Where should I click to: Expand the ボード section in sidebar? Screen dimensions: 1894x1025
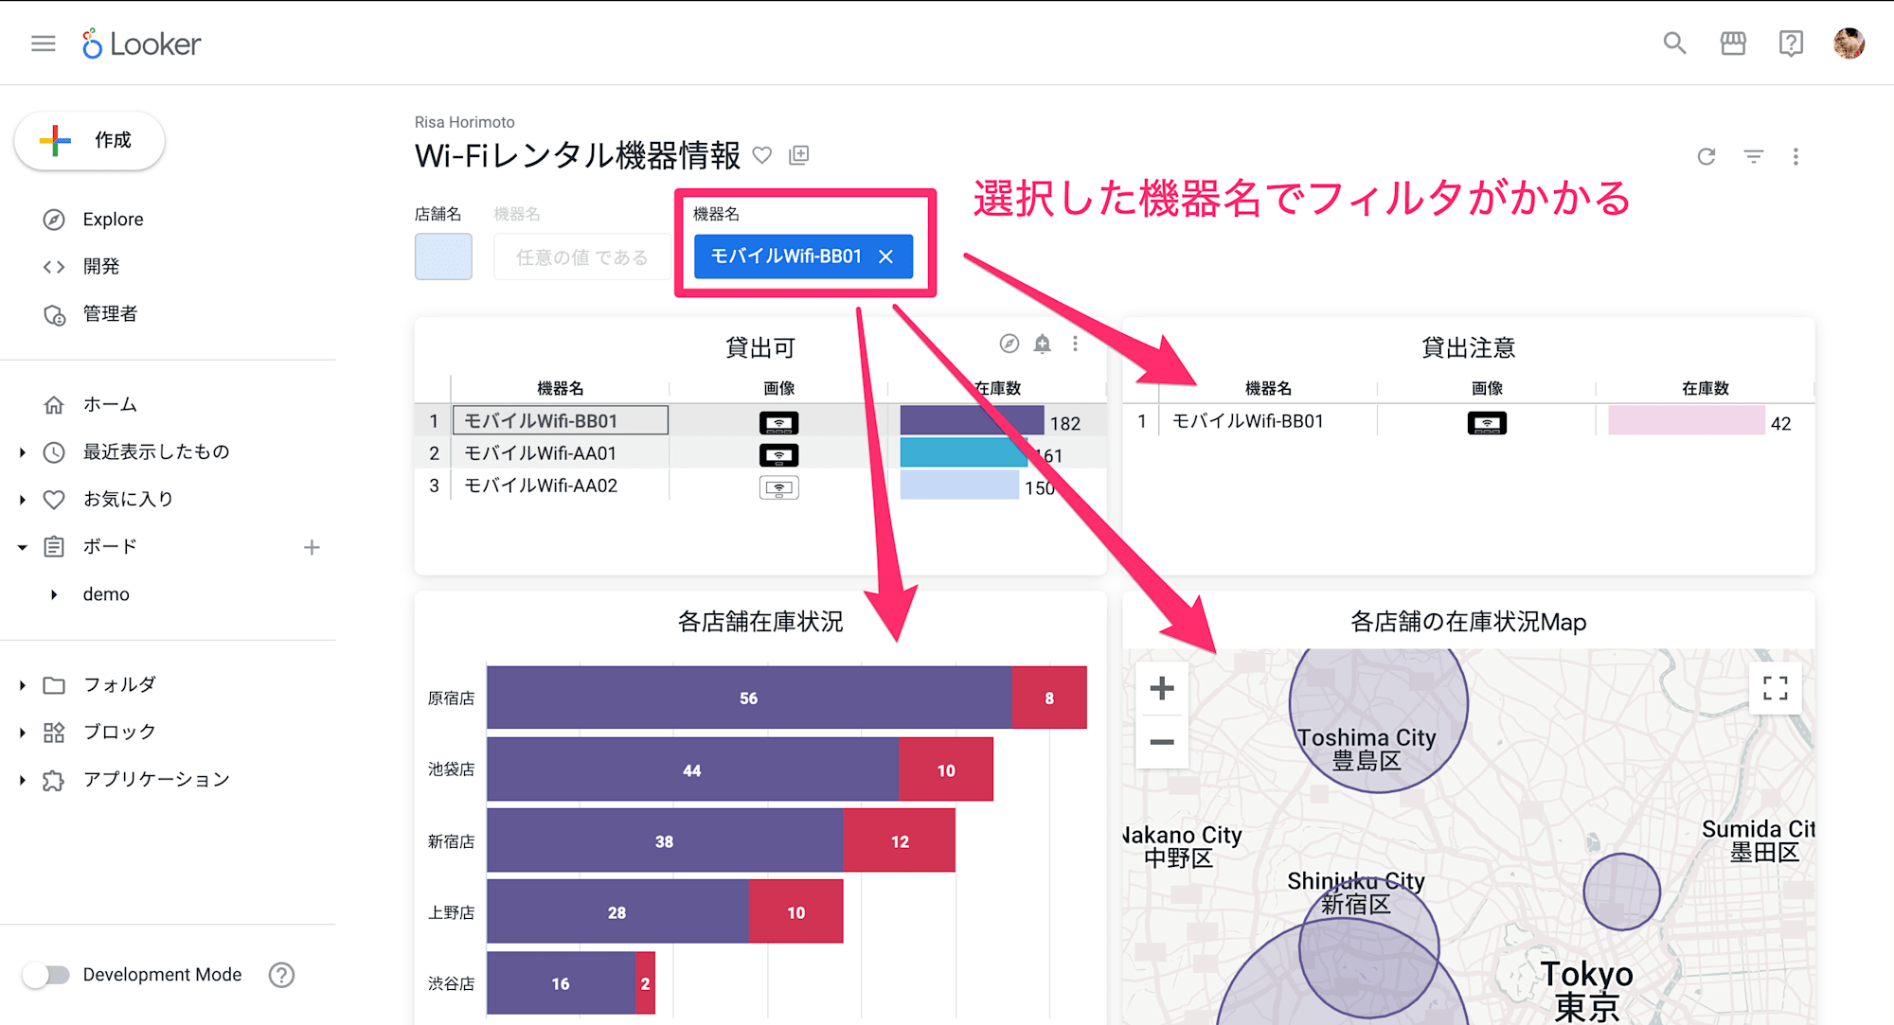tap(23, 545)
